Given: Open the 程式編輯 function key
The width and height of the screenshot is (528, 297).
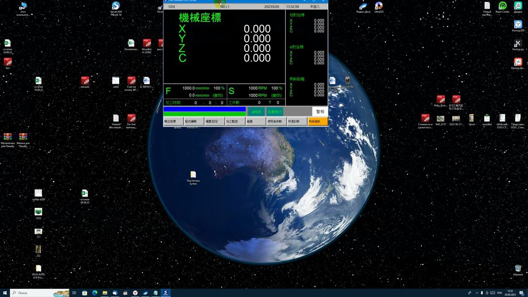Looking at the screenshot, I should (x=194, y=121).
